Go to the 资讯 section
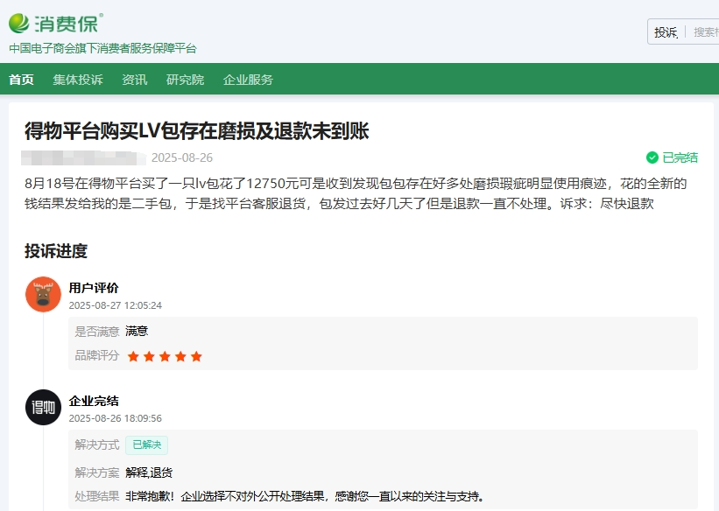The height and width of the screenshot is (511, 719). click(x=134, y=80)
